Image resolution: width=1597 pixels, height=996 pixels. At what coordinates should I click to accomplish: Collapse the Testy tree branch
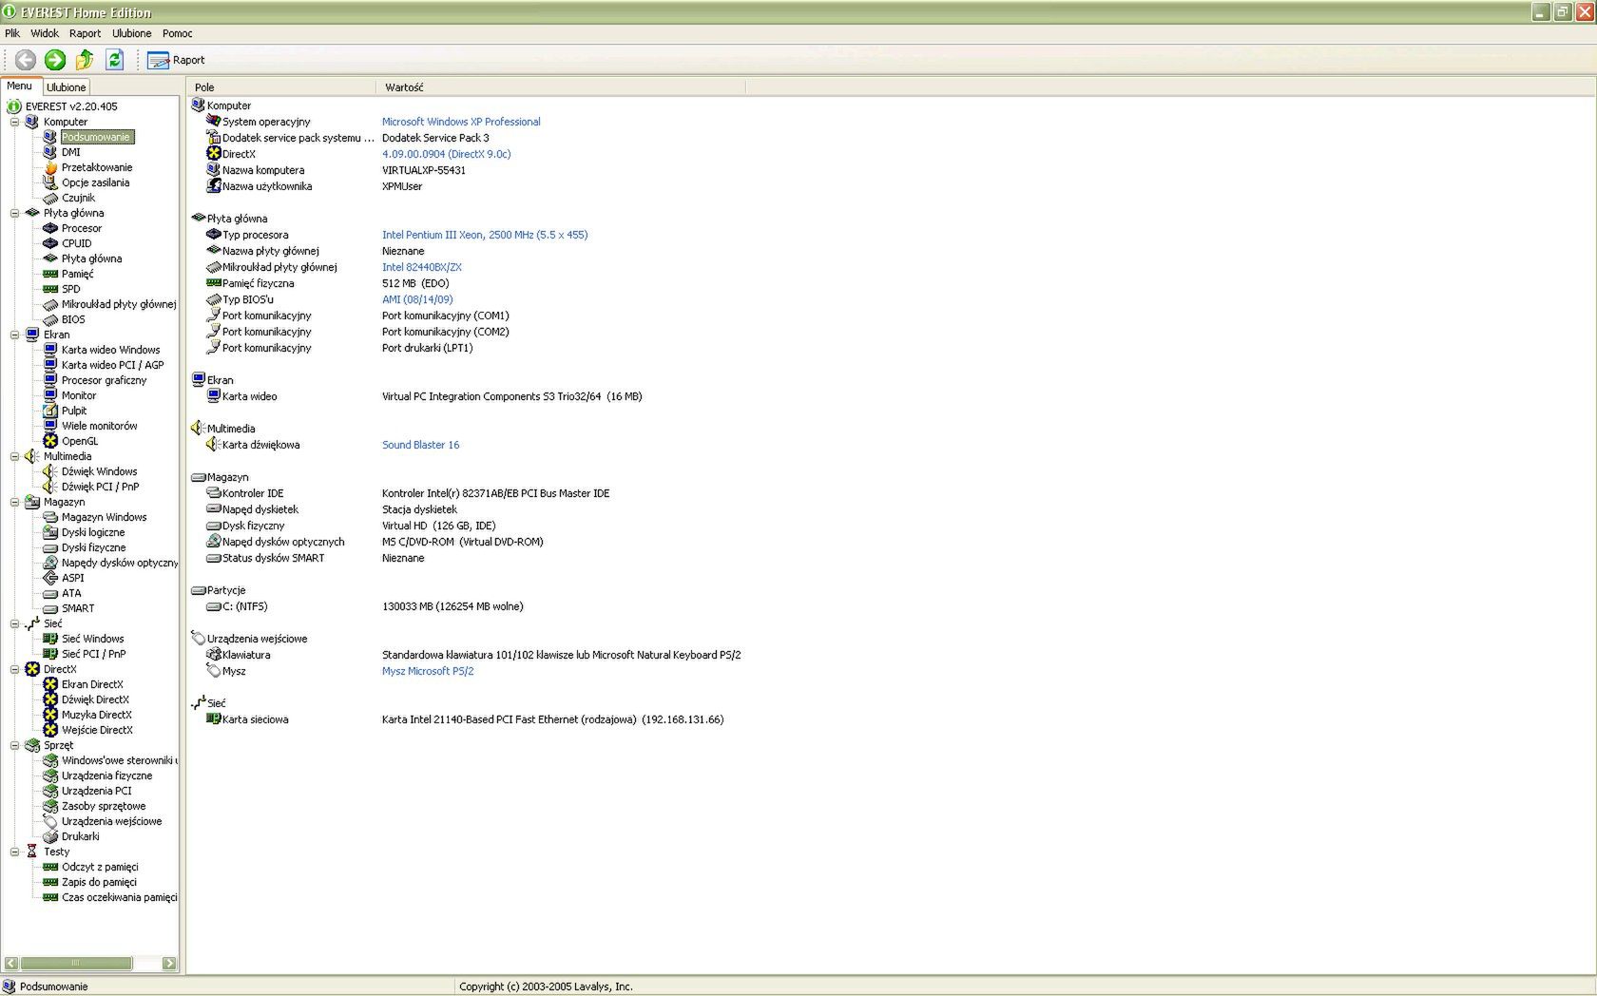[14, 852]
